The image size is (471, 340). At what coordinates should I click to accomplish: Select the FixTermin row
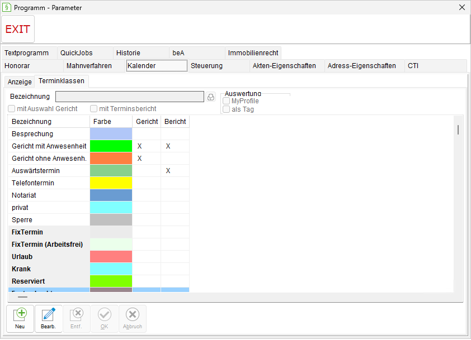[99, 232]
